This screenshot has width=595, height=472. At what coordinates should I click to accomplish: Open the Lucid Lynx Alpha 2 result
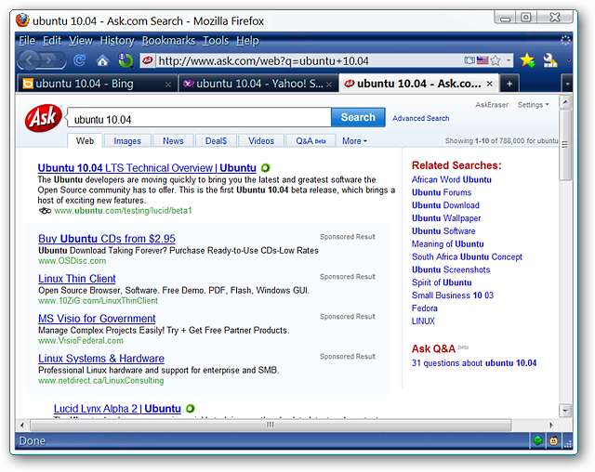117,408
